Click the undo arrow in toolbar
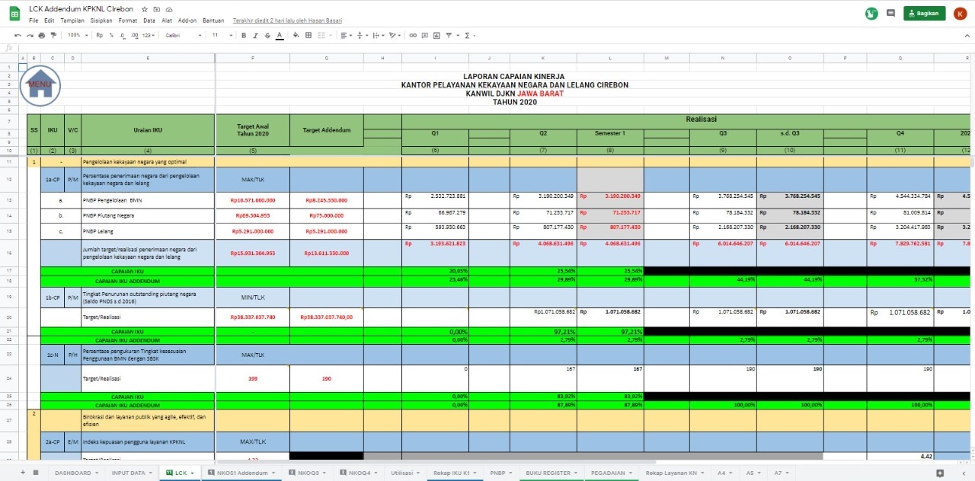Viewport: 975px width, 481px height. pyautogui.click(x=18, y=35)
